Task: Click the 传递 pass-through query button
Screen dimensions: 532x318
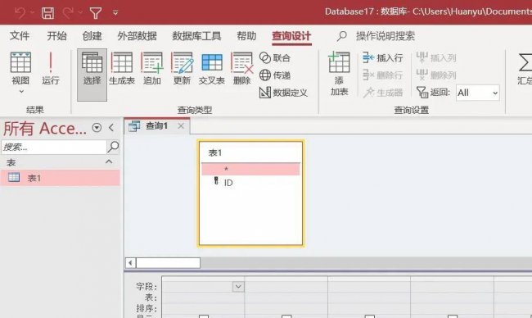Action: [275, 75]
